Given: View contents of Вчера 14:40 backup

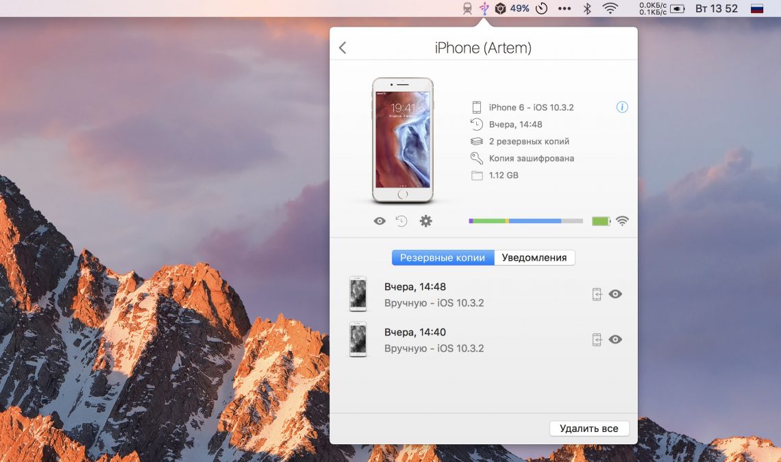Looking at the screenshot, I should point(615,339).
